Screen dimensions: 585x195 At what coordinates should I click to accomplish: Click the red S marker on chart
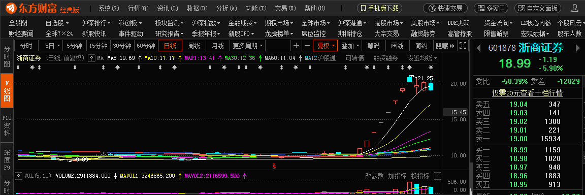[x=274, y=166]
